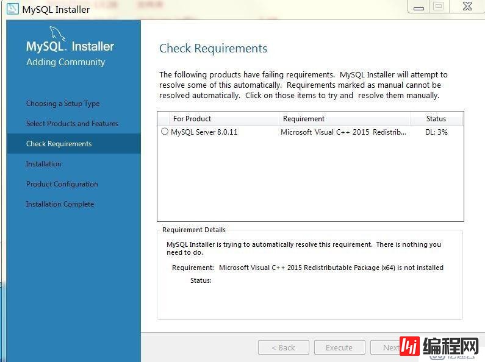Click the Requirement Details group label
The height and width of the screenshot is (362, 485).
click(194, 230)
